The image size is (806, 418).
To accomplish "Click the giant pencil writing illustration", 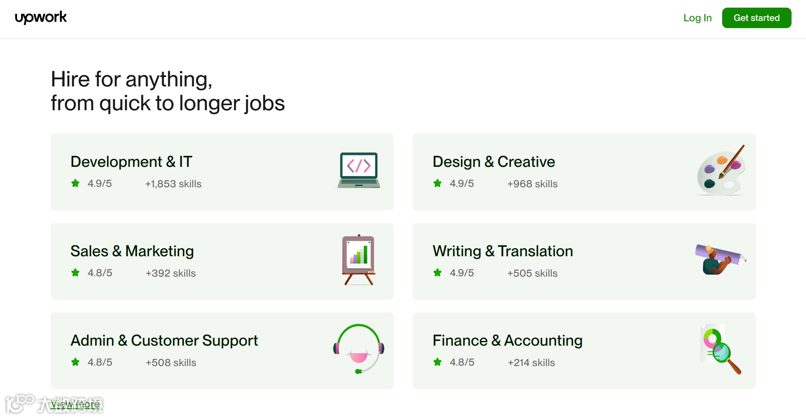I will 720,259.
